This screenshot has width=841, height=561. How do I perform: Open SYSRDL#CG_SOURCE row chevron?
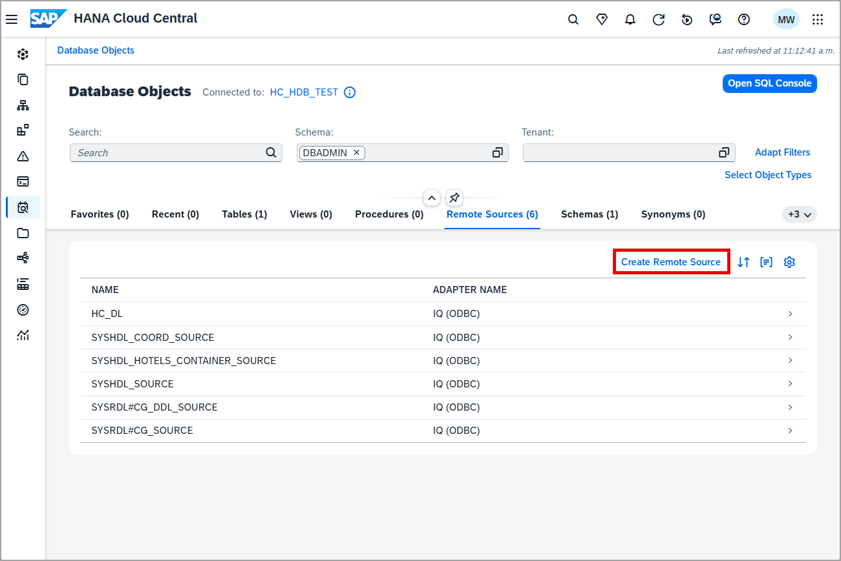point(791,431)
